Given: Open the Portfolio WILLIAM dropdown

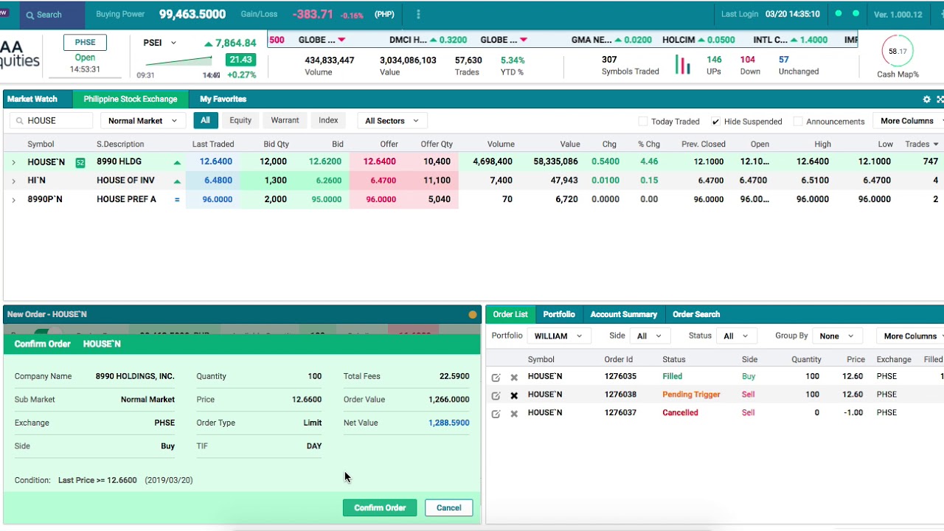Looking at the screenshot, I should tap(558, 336).
